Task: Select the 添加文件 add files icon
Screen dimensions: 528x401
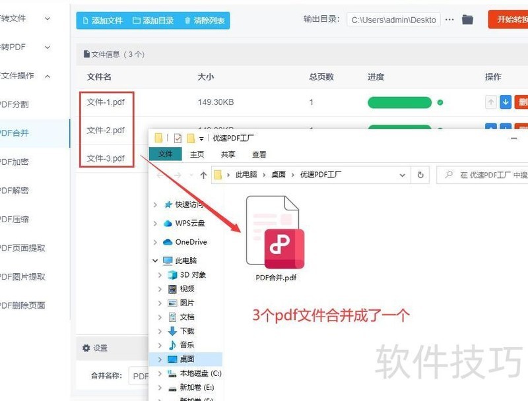Action: pyautogui.click(x=85, y=20)
